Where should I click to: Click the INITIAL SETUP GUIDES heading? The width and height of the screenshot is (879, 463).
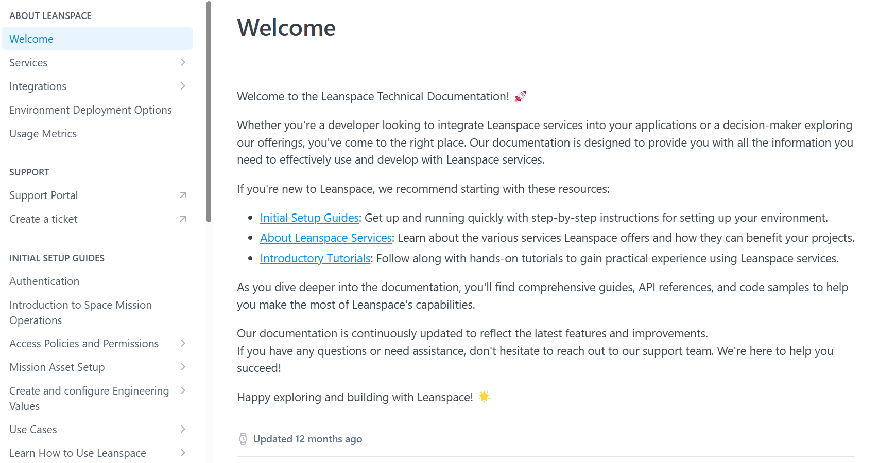point(57,258)
